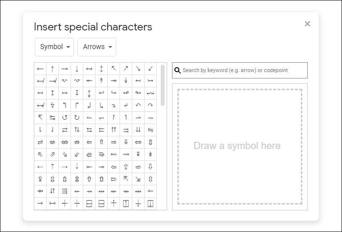Insert the downwards zigzag lightning arrow
342x232 pixels.
click(x=52, y=105)
